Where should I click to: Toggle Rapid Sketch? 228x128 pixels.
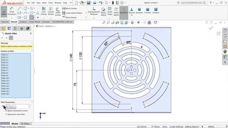[116, 12]
